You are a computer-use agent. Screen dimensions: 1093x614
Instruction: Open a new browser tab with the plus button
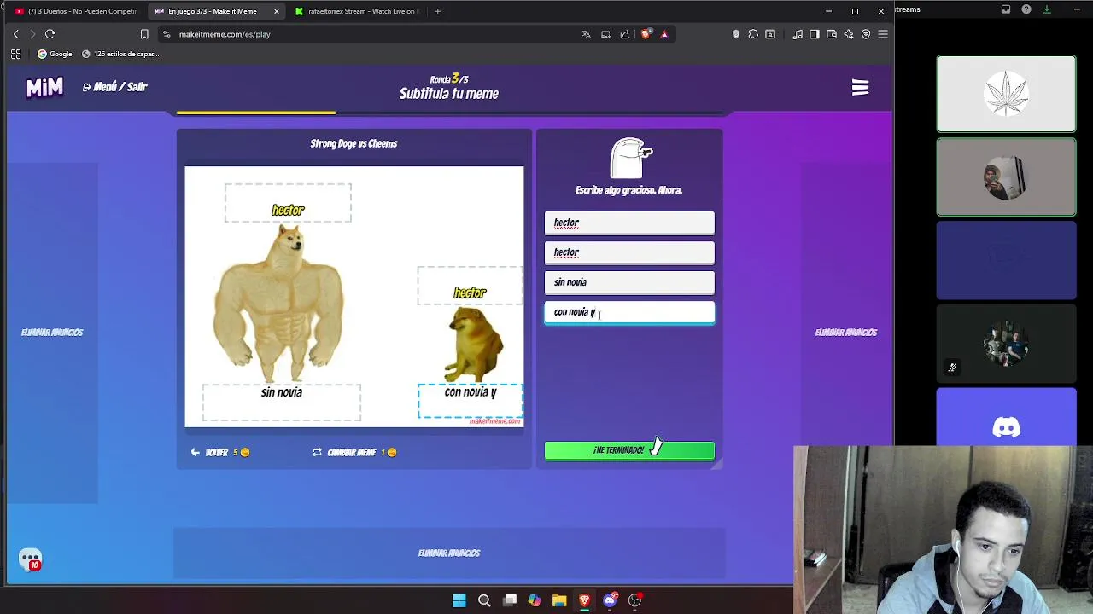(x=437, y=11)
